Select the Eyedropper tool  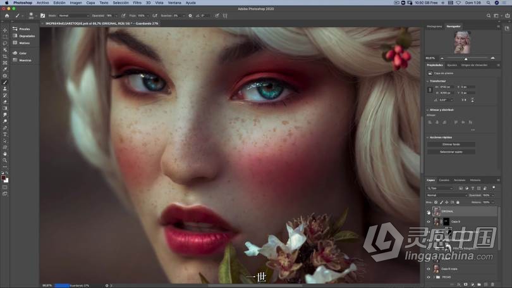click(5, 69)
